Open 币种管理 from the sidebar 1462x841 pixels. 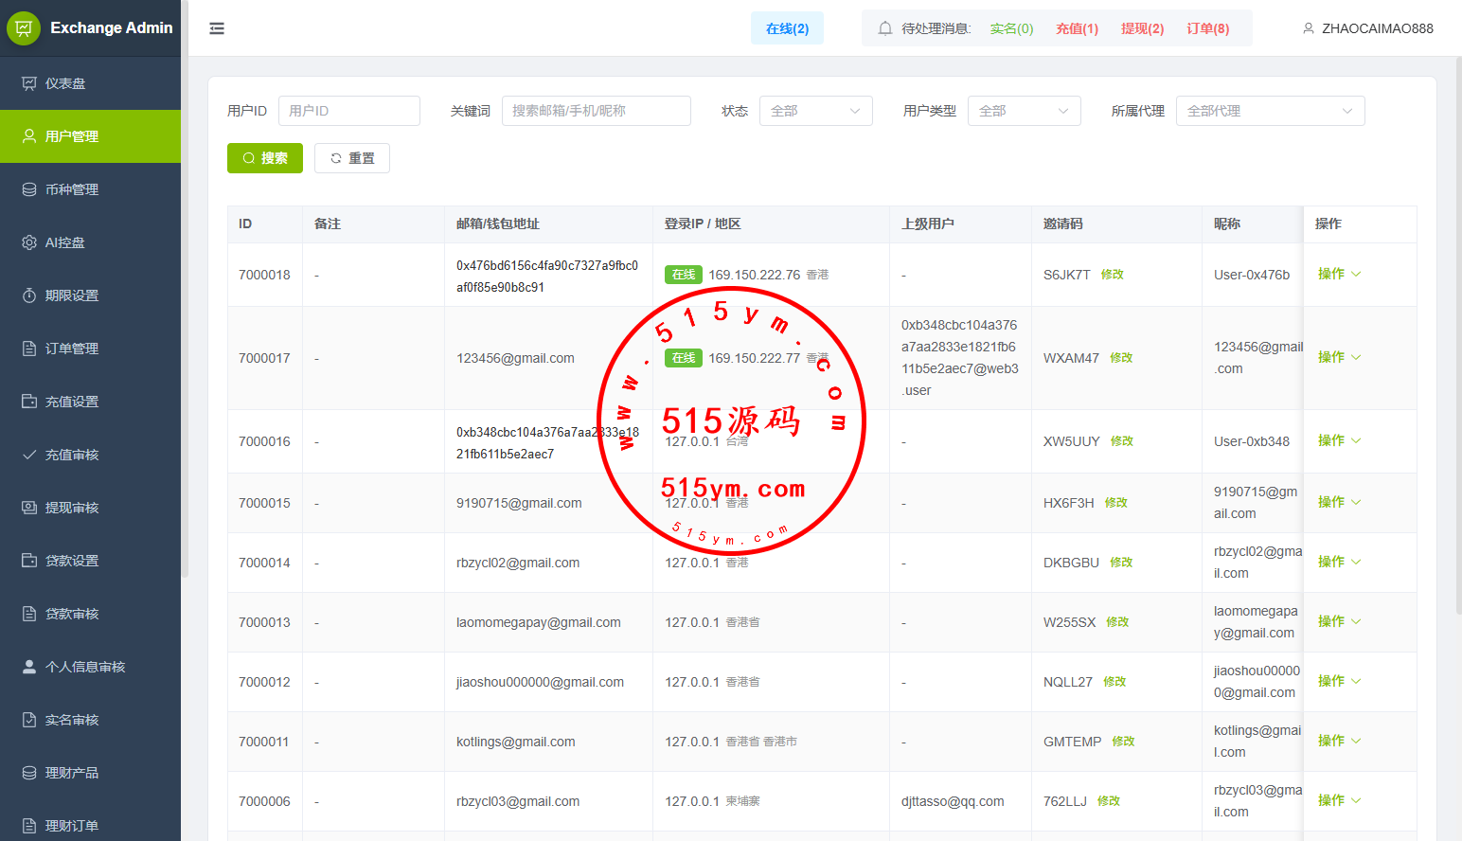[72, 189]
